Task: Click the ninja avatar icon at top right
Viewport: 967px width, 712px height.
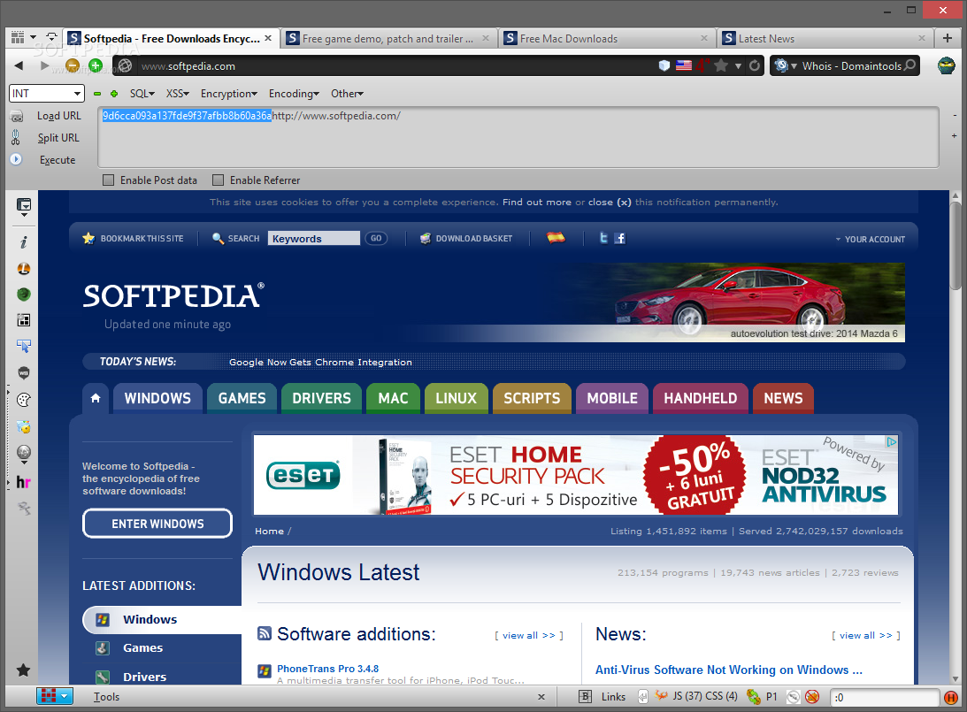Action: click(x=946, y=65)
